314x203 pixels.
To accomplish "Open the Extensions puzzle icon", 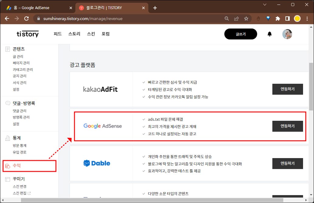I will point(278,19).
